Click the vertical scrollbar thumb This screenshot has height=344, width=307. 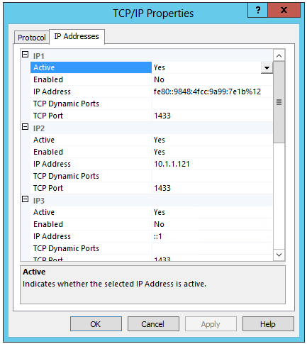point(279,102)
